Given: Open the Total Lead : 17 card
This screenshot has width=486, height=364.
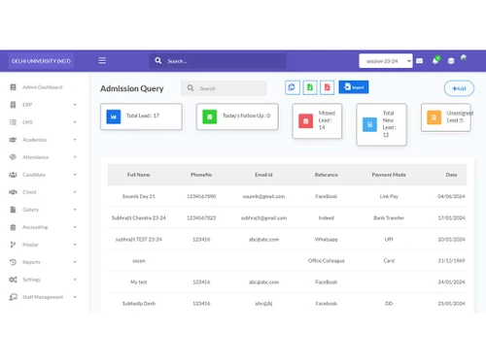Looking at the screenshot, I should click(141, 116).
